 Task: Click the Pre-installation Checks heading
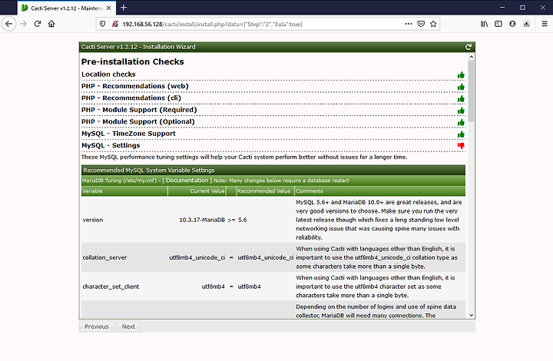tap(133, 61)
